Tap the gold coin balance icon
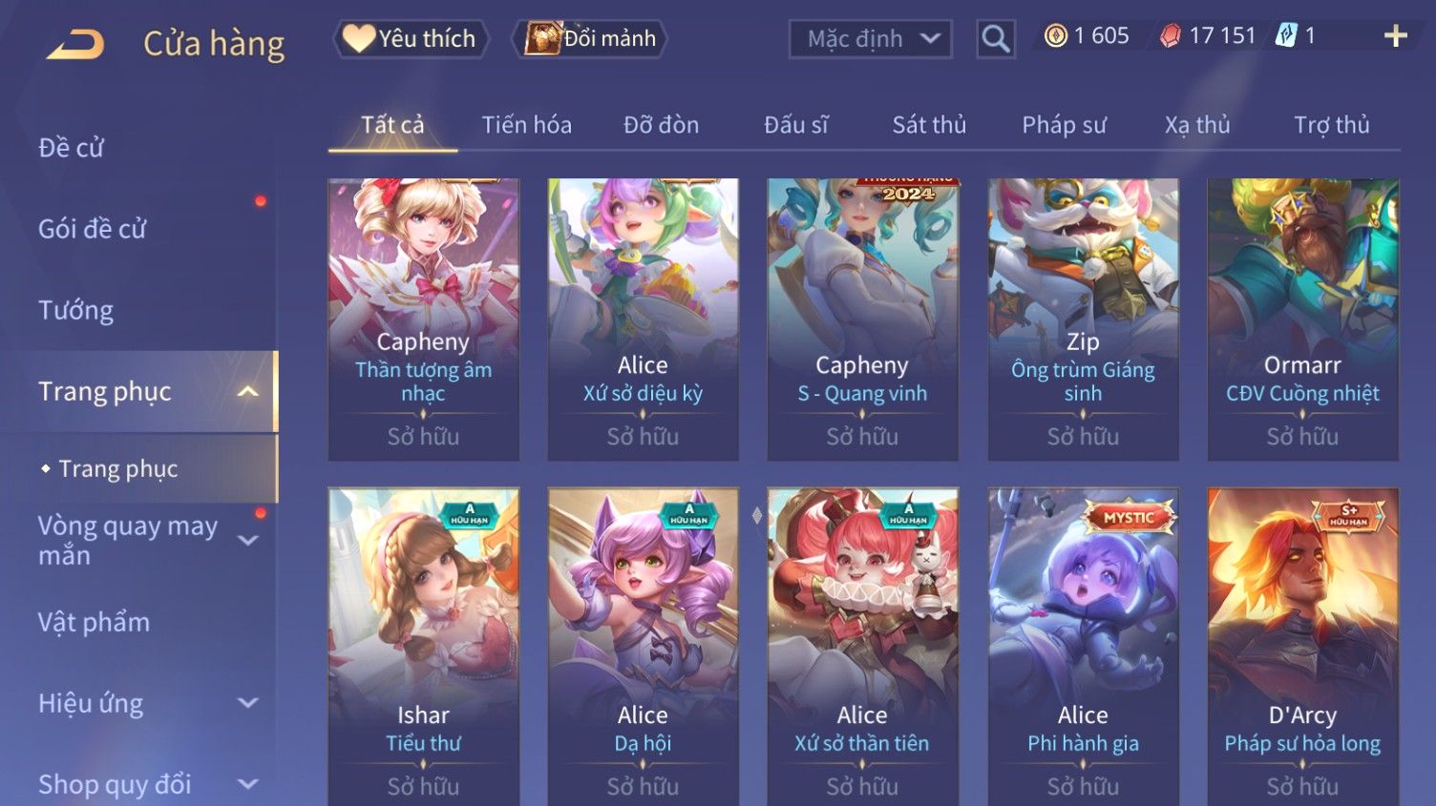 coord(1055,36)
